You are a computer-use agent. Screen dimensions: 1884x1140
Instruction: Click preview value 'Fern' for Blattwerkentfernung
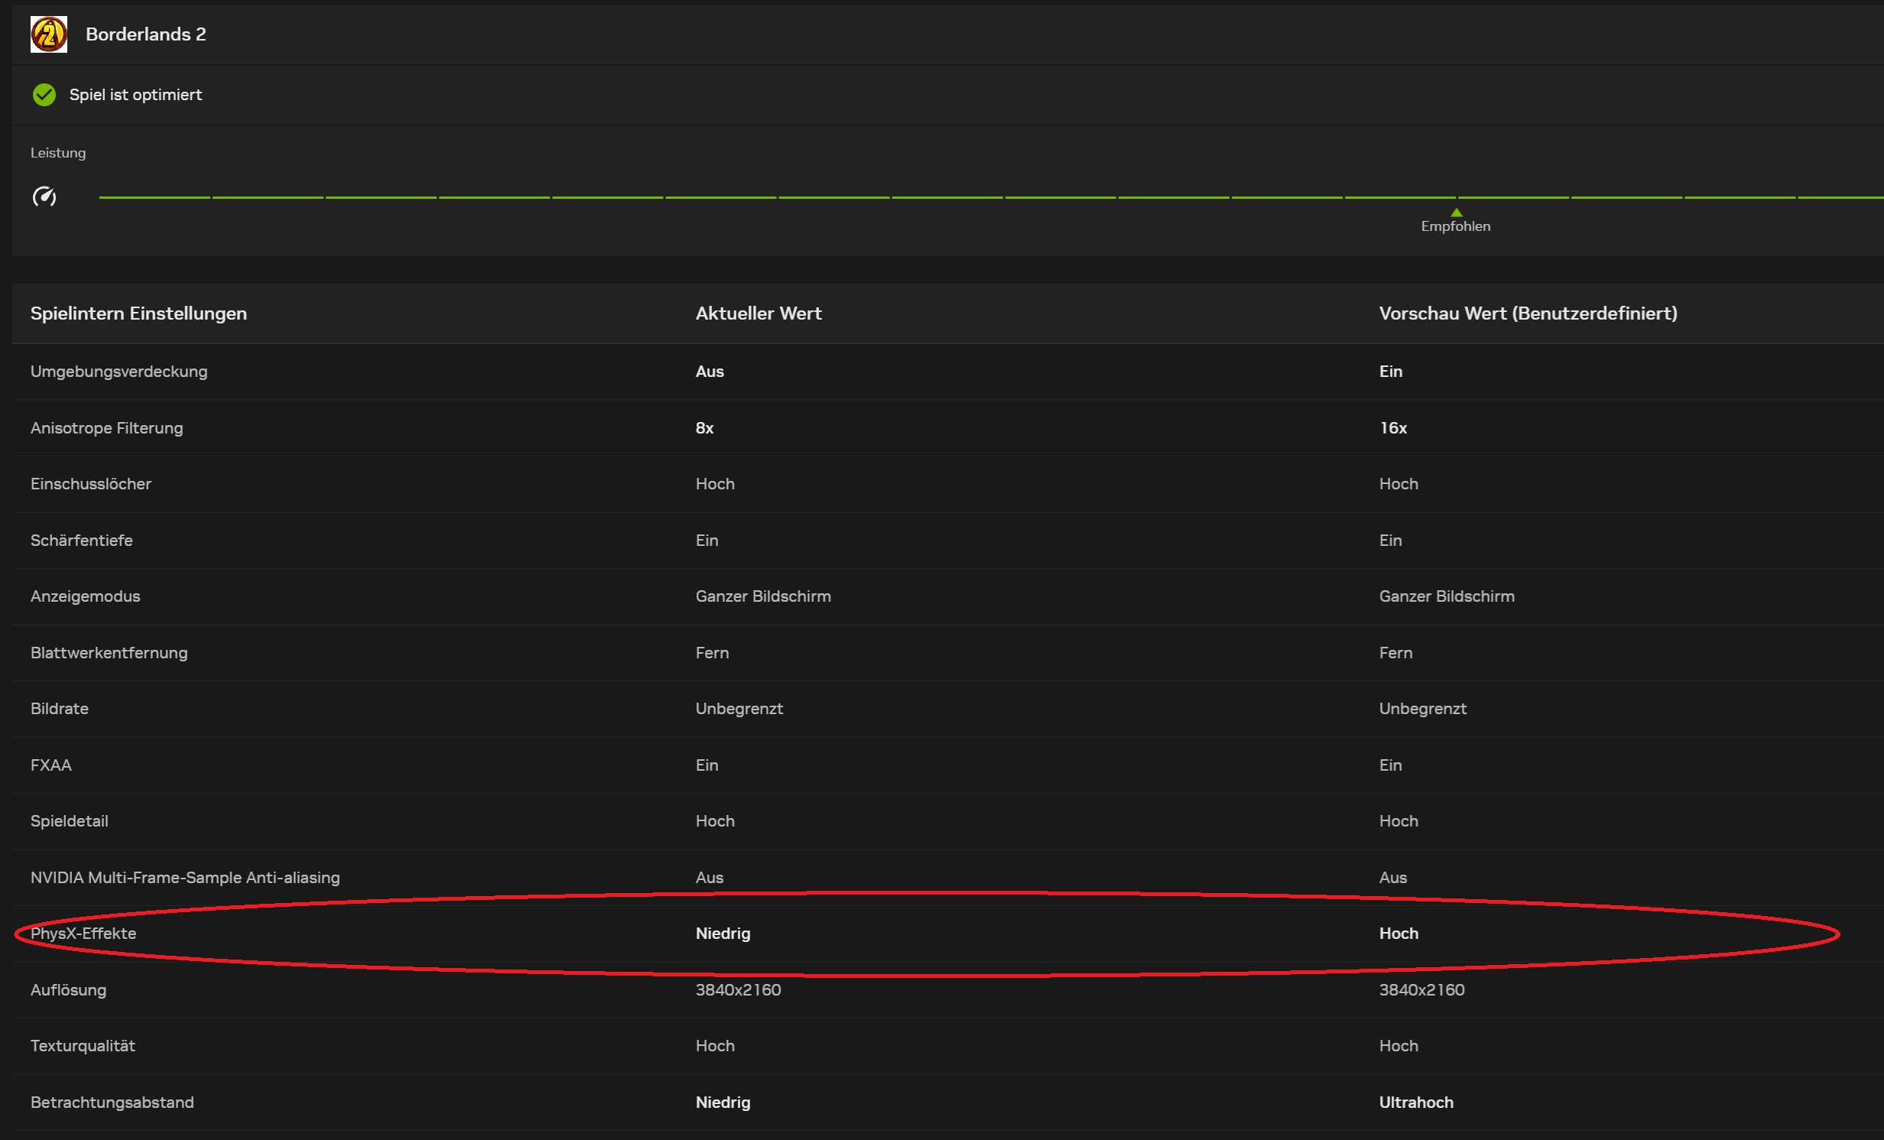coord(1395,653)
